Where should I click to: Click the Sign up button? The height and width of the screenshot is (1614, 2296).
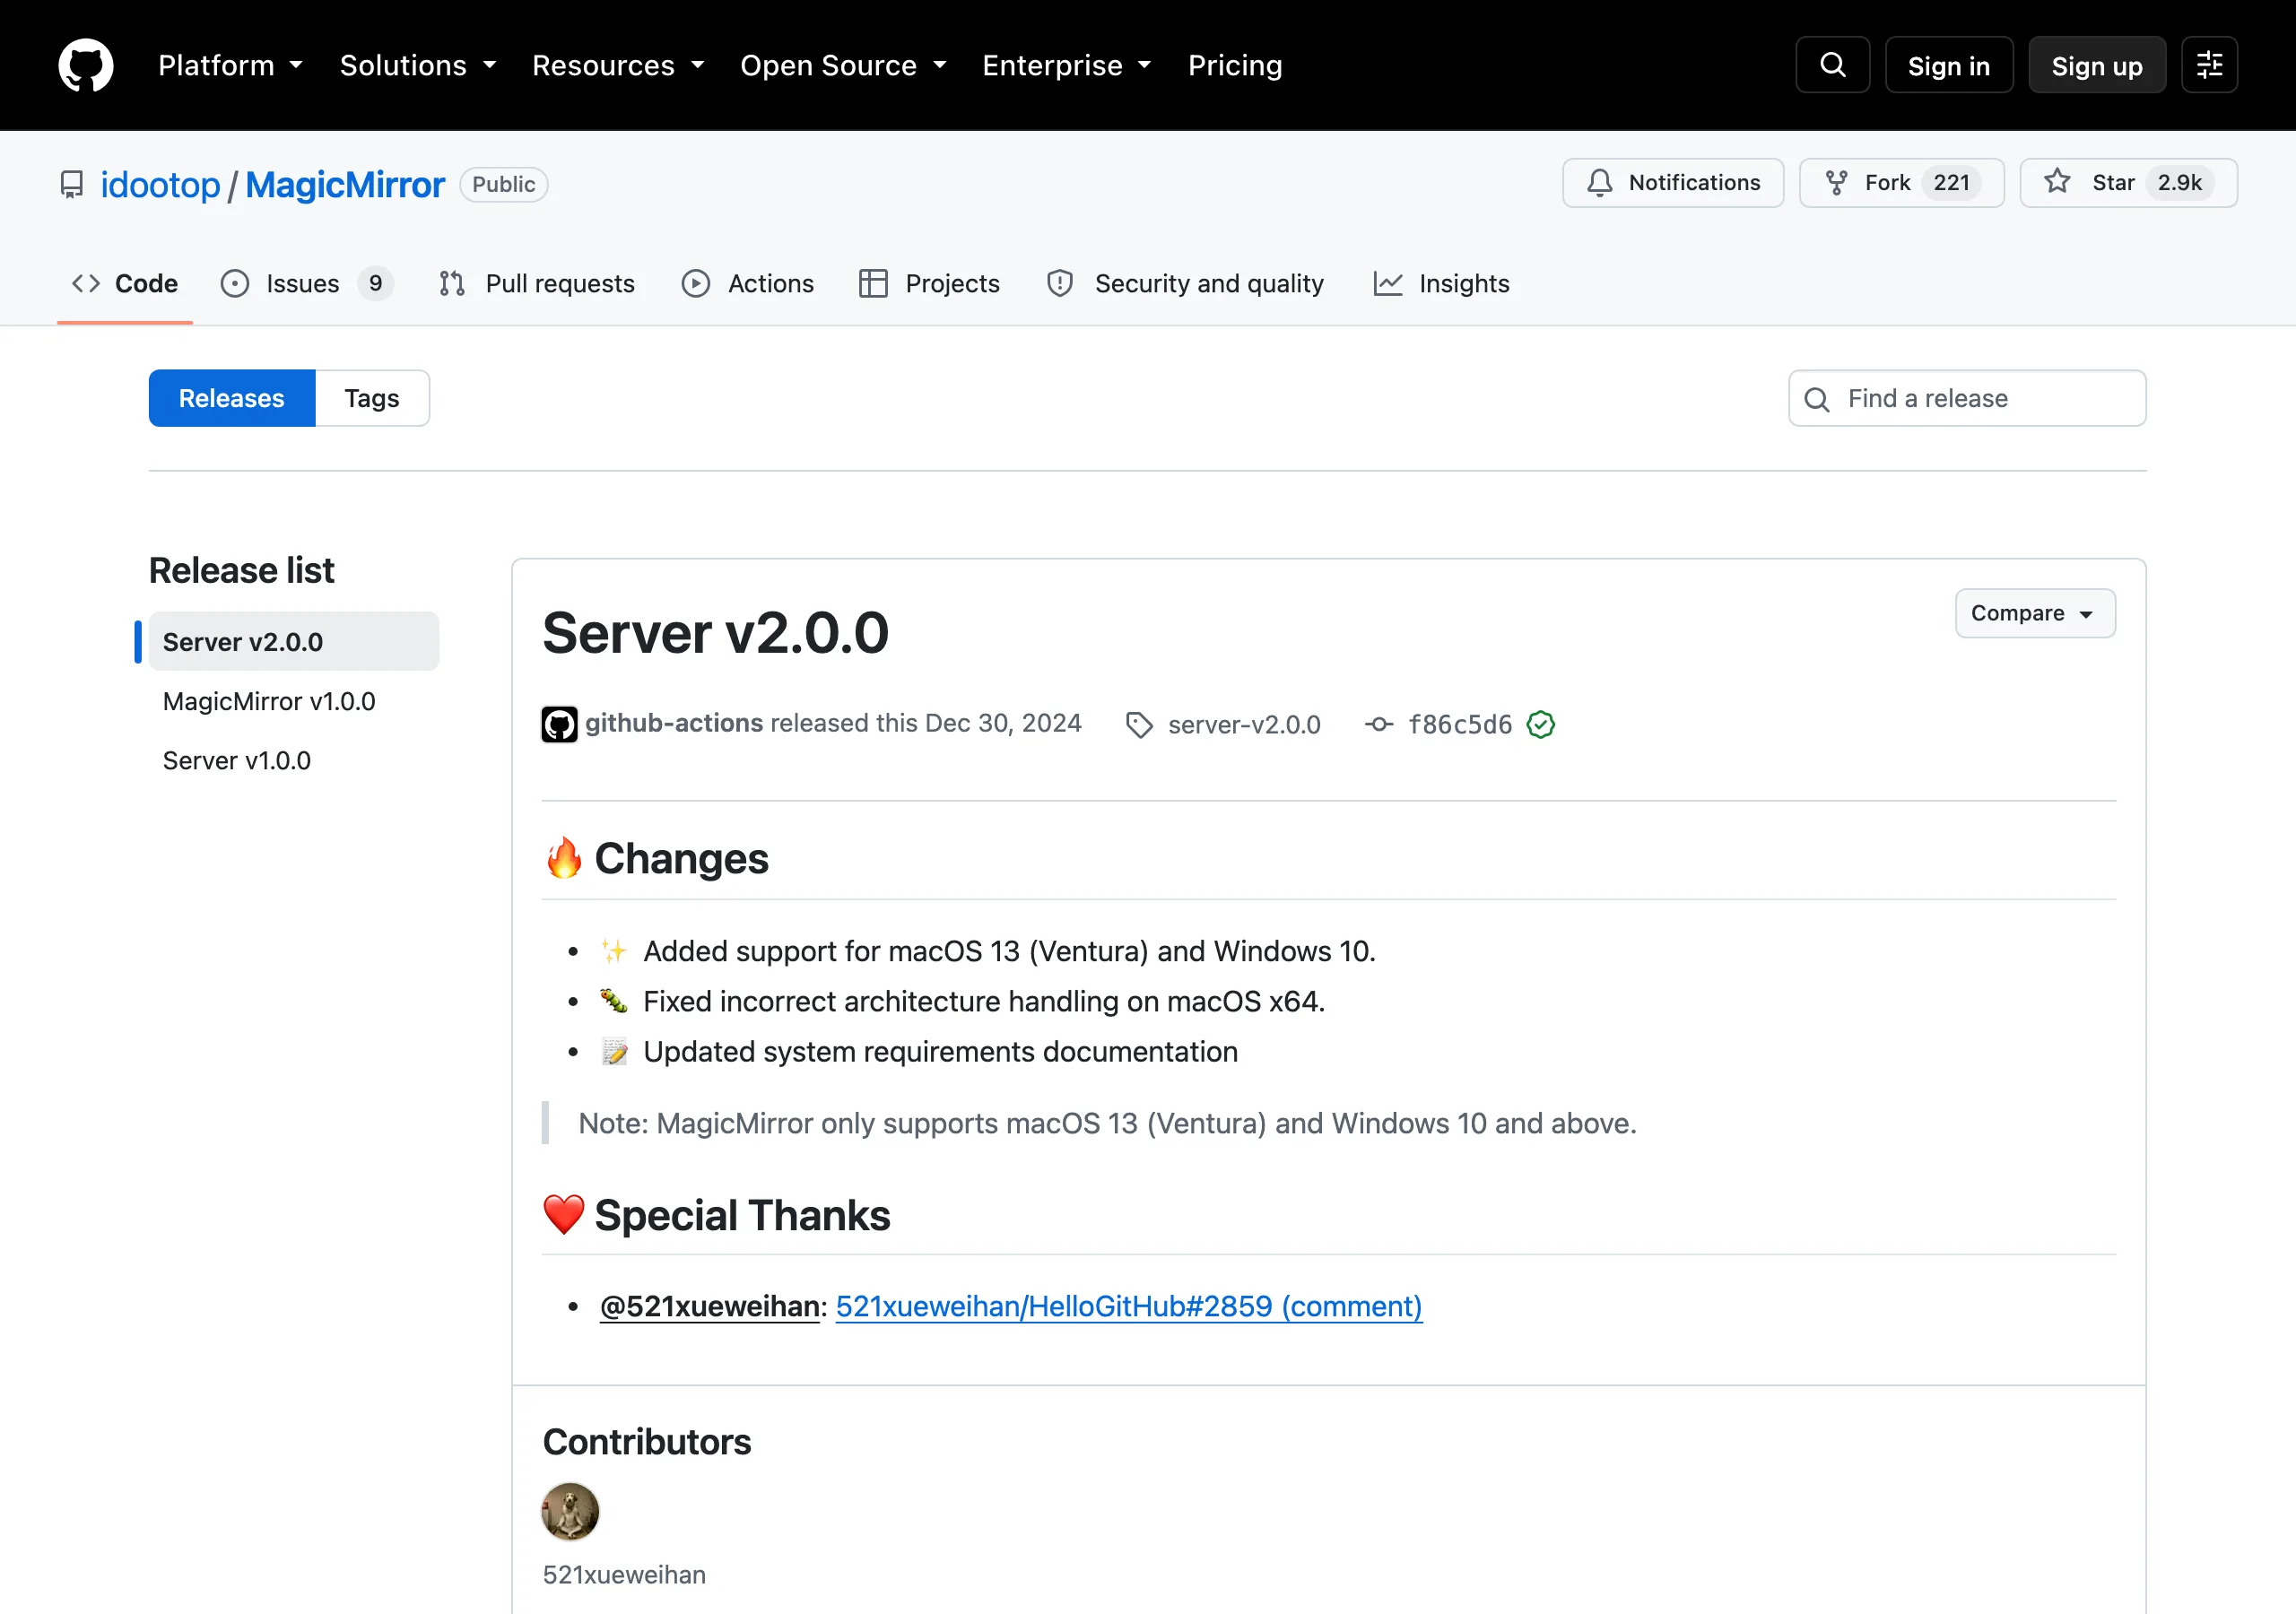pos(2097,65)
